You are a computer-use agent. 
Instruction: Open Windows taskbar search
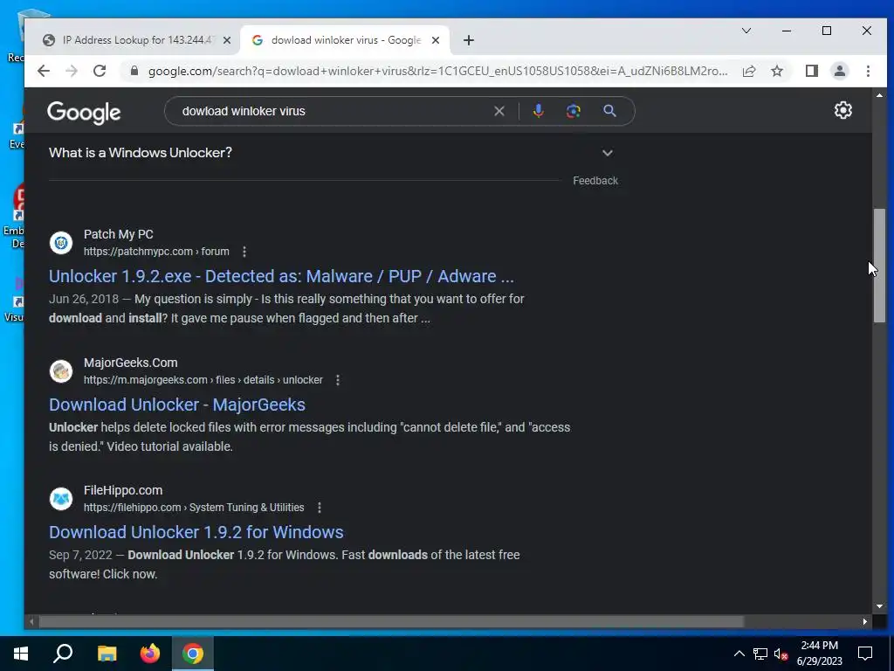point(63,654)
